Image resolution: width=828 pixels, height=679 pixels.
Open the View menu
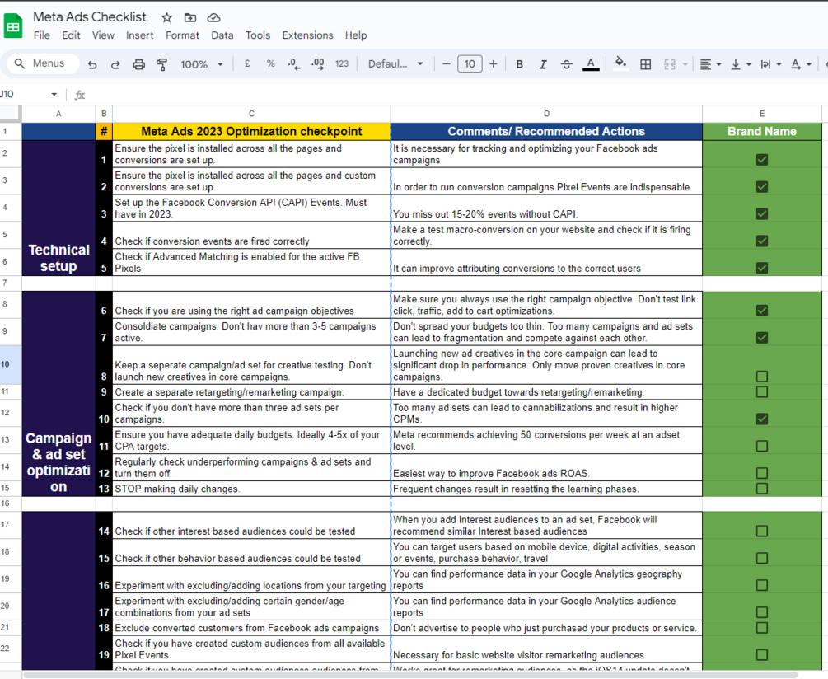click(103, 35)
